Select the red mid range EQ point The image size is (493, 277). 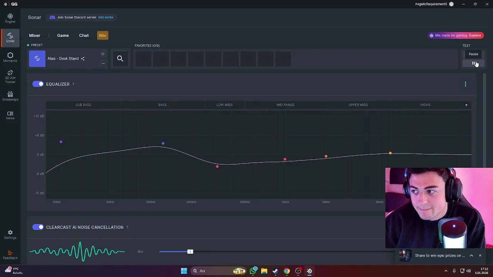click(x=285, y=159)
